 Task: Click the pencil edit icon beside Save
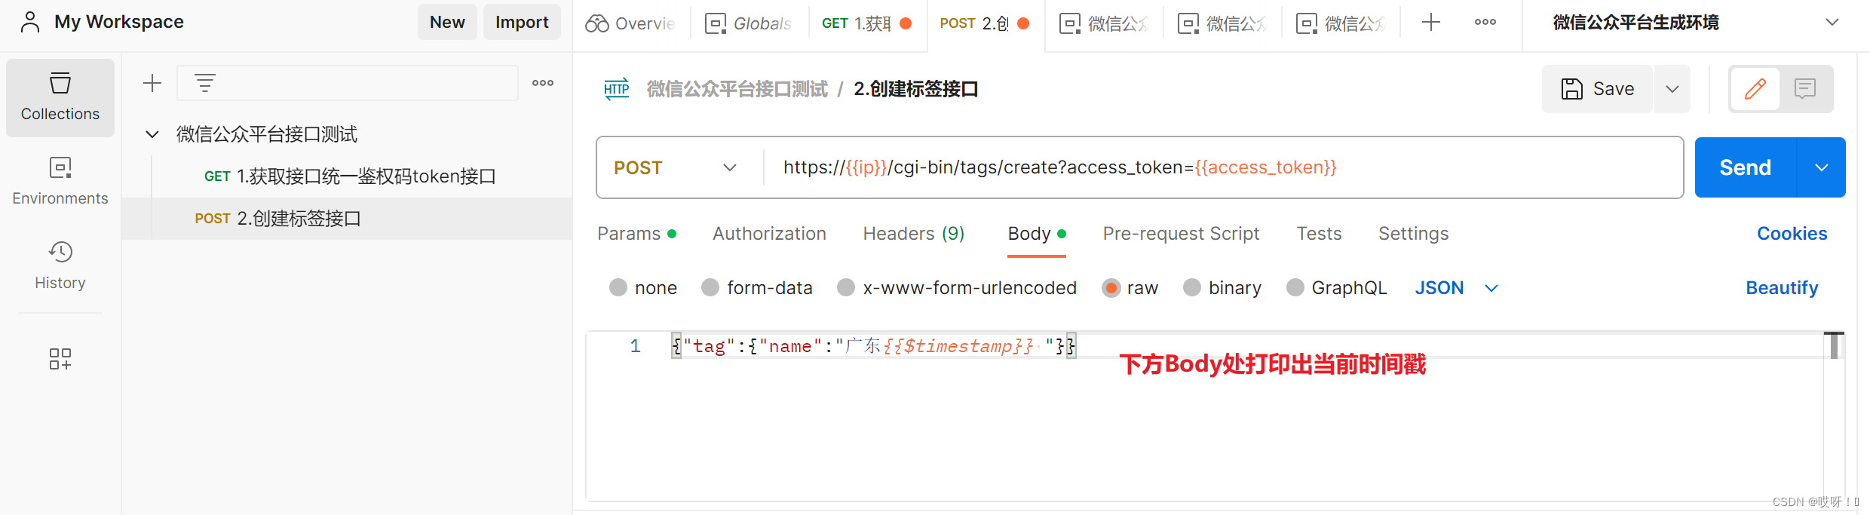tap(1755, 89)
